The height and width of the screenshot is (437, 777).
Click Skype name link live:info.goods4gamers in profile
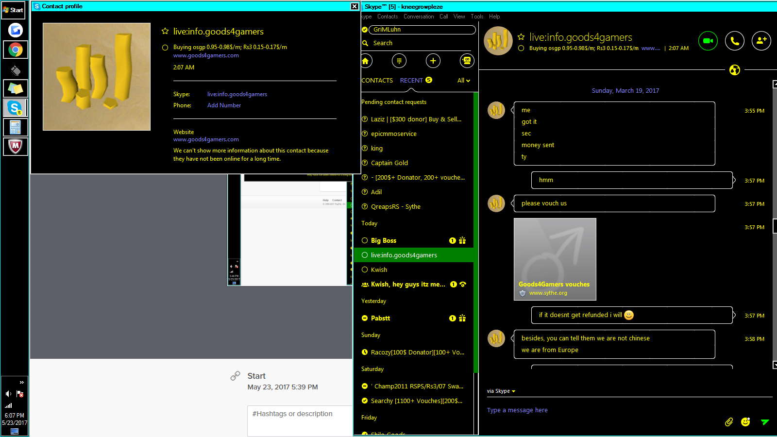[237, 94]
